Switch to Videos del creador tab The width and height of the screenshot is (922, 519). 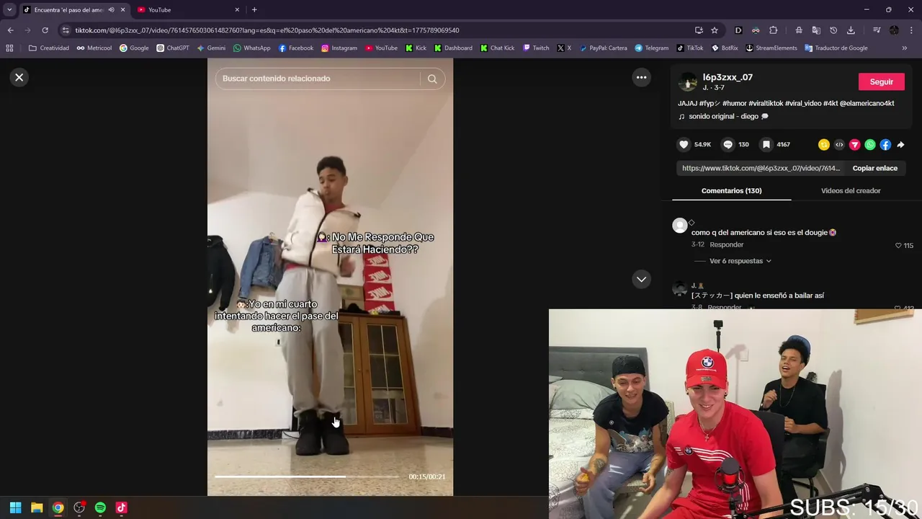851,191
